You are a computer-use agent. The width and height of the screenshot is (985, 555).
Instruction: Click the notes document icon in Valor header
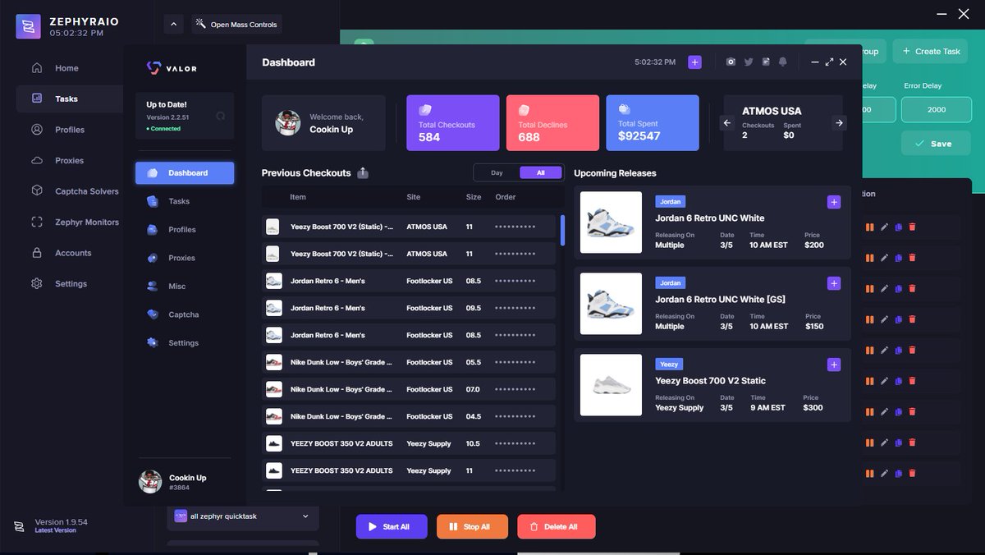[x=766, y=62]
